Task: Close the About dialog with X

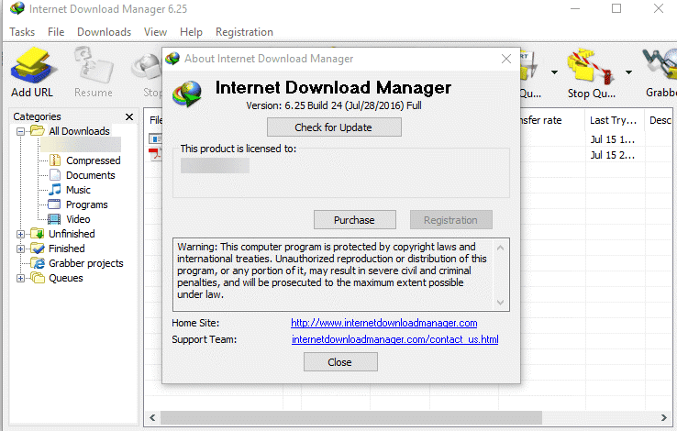Action: 506,59
